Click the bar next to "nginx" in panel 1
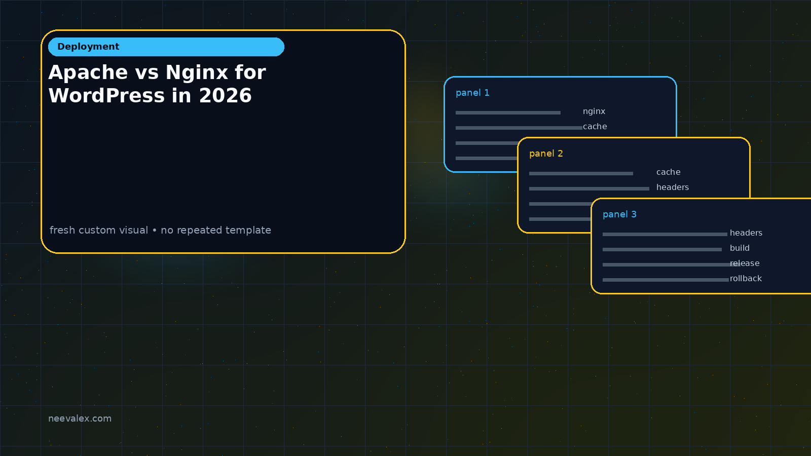The height and width of the screenshot is (456, 811). click(x=508, y=112)
